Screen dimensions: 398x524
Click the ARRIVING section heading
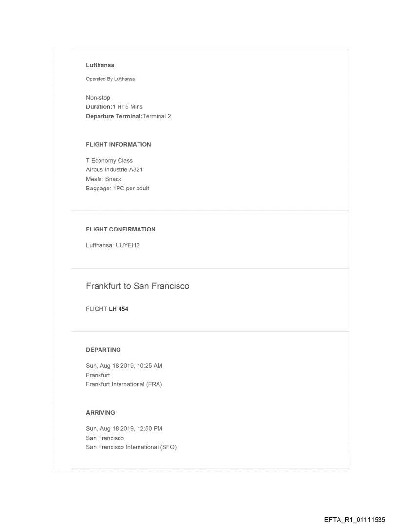100,413
